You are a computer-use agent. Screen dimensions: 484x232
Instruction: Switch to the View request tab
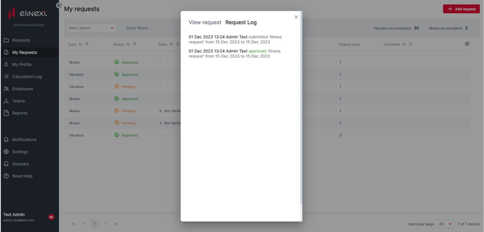[205, 23]
